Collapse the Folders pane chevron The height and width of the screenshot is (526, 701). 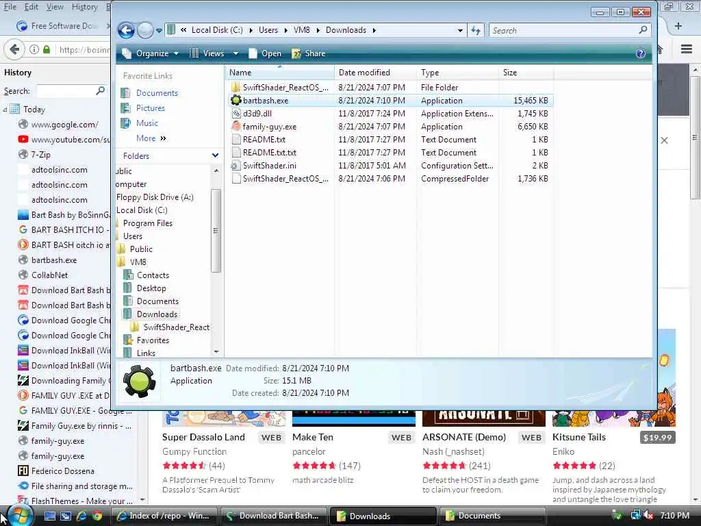[216, 155]
